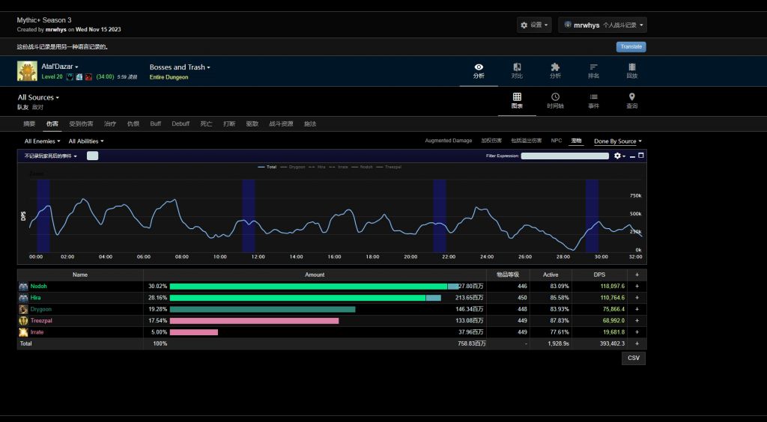Expand the Bosses and Trash selector
This screenshot has height=422, width=767.
coord(180,67)
